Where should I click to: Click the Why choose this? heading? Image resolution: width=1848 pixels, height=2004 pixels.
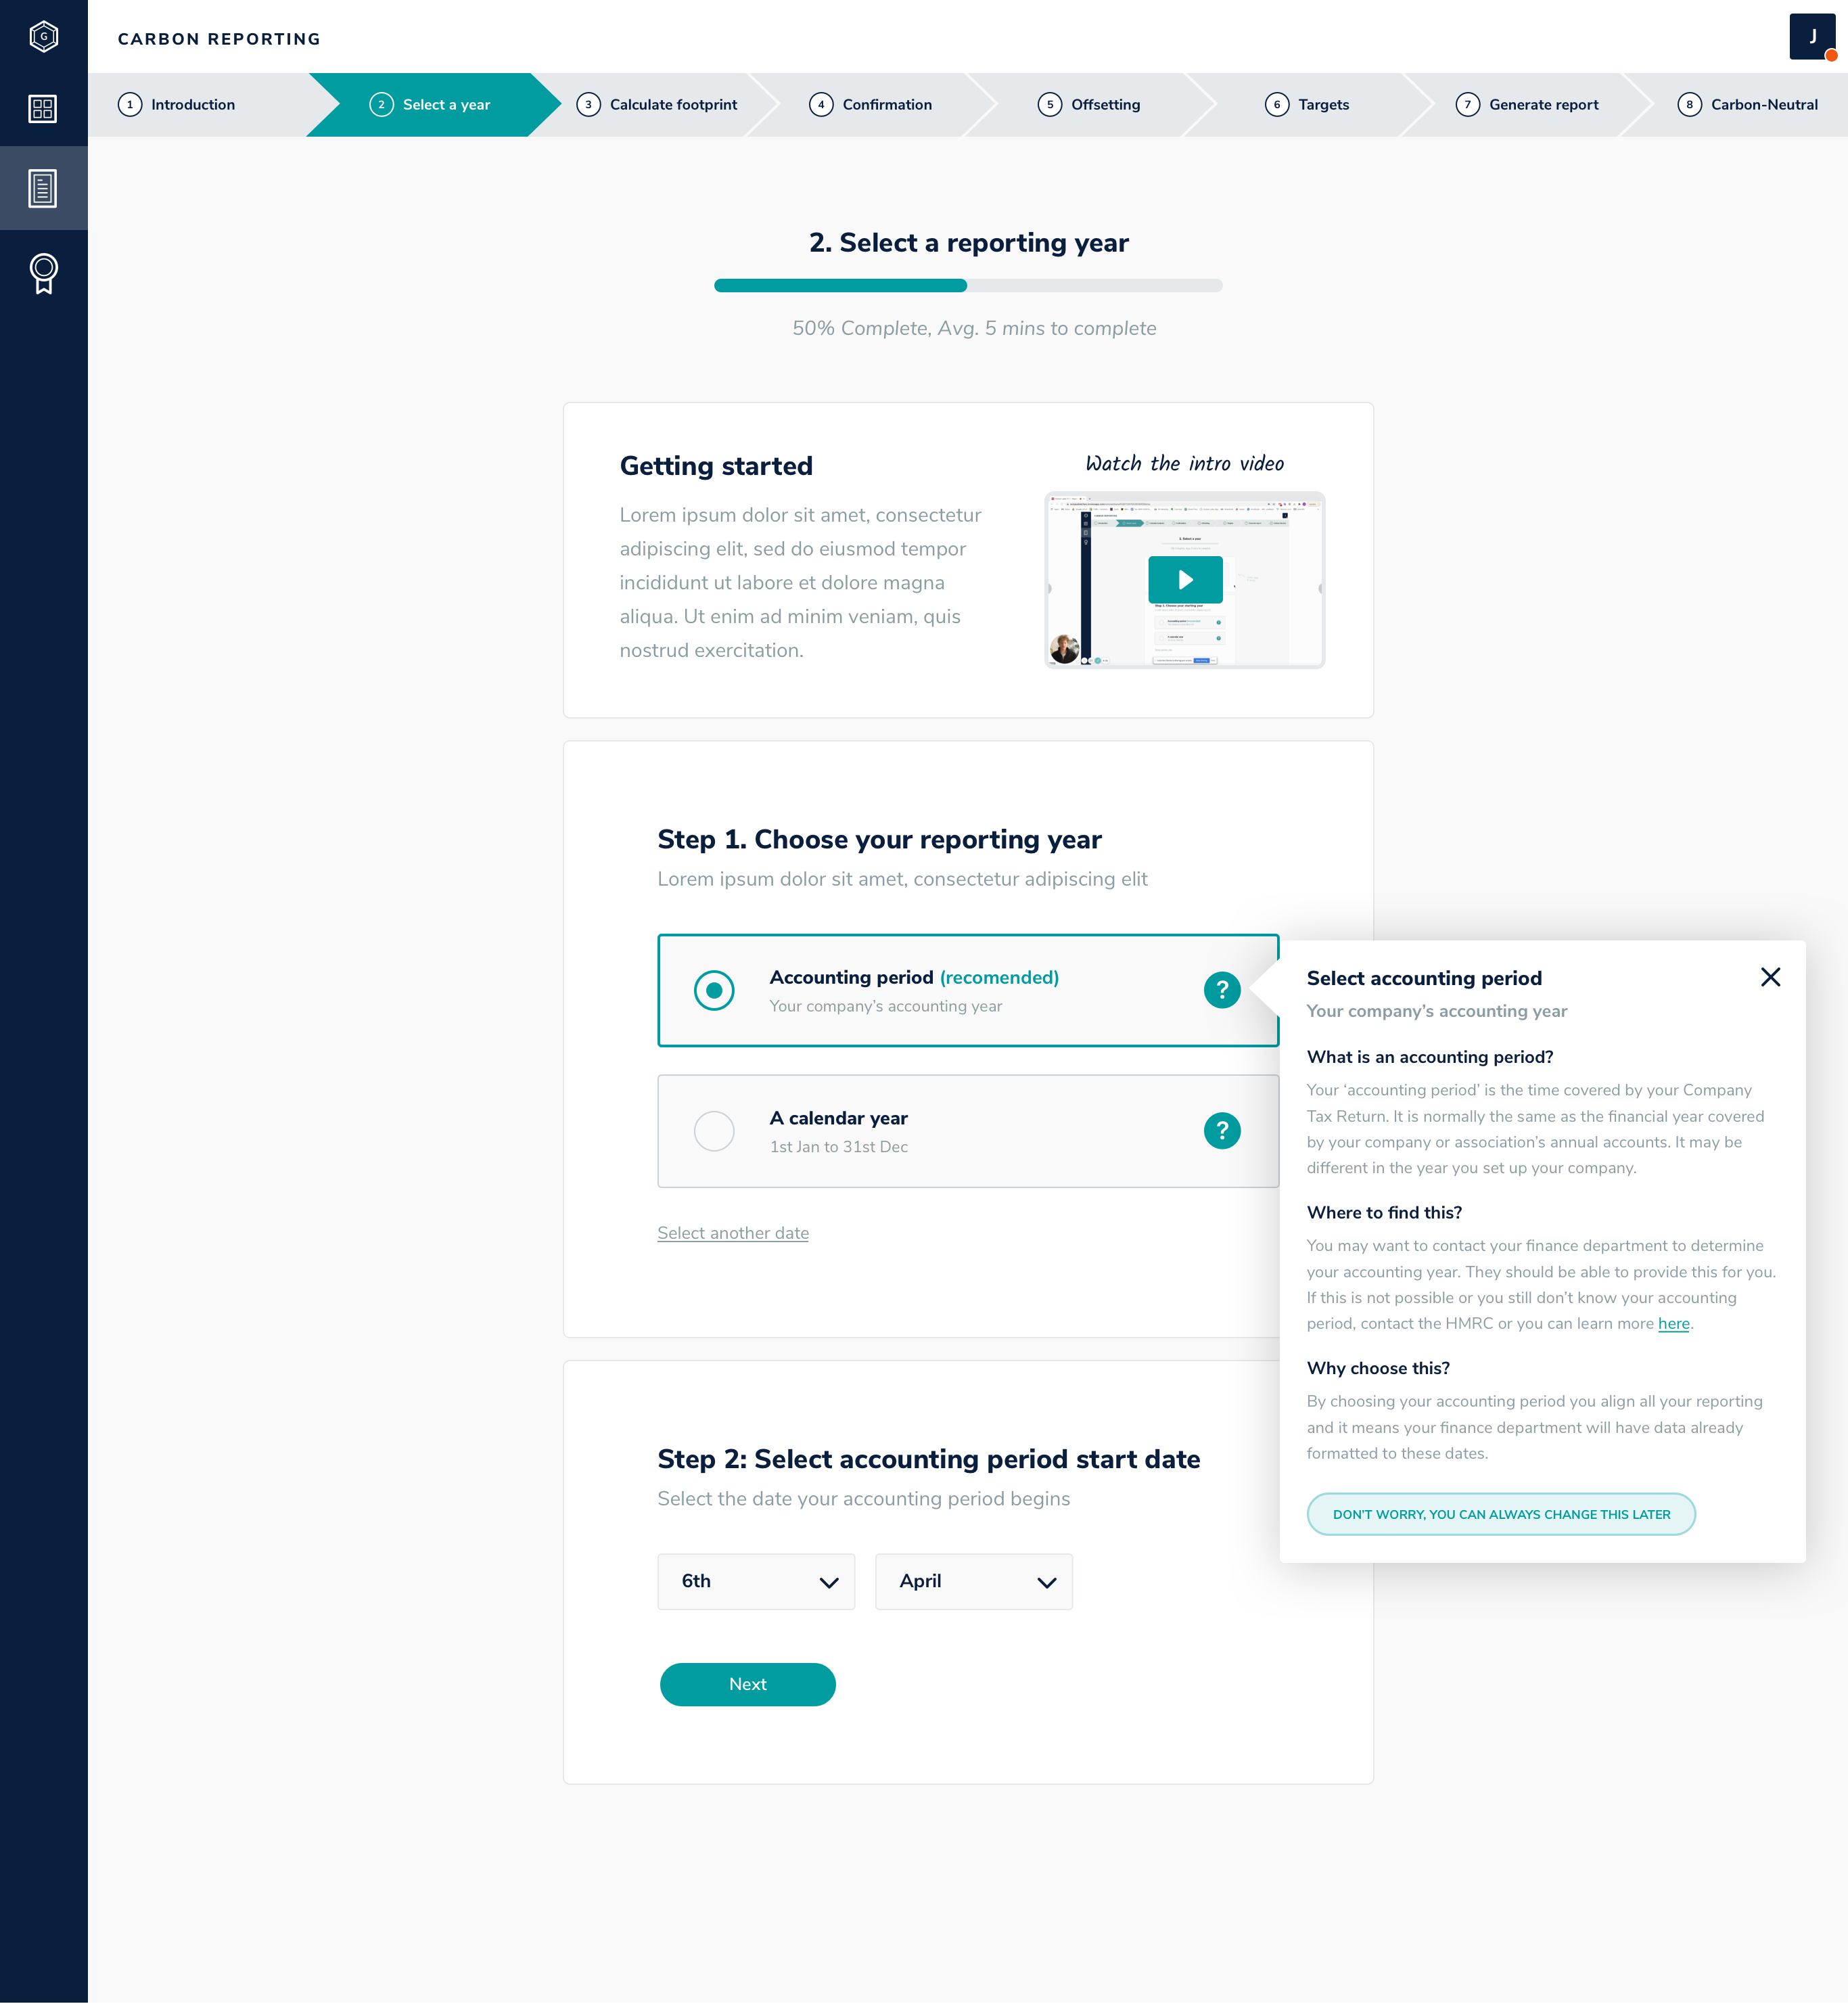1378,1368
